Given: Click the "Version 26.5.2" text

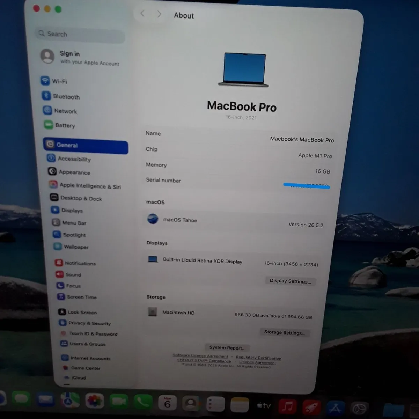Looking at the screenshot, I should (306, 225).
